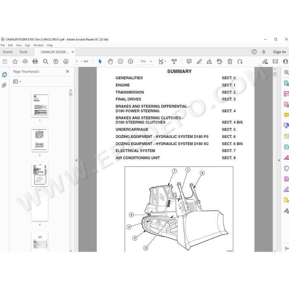Bookmark file with star icon
Screen dimensions: 289x289
tap(15, 62)
